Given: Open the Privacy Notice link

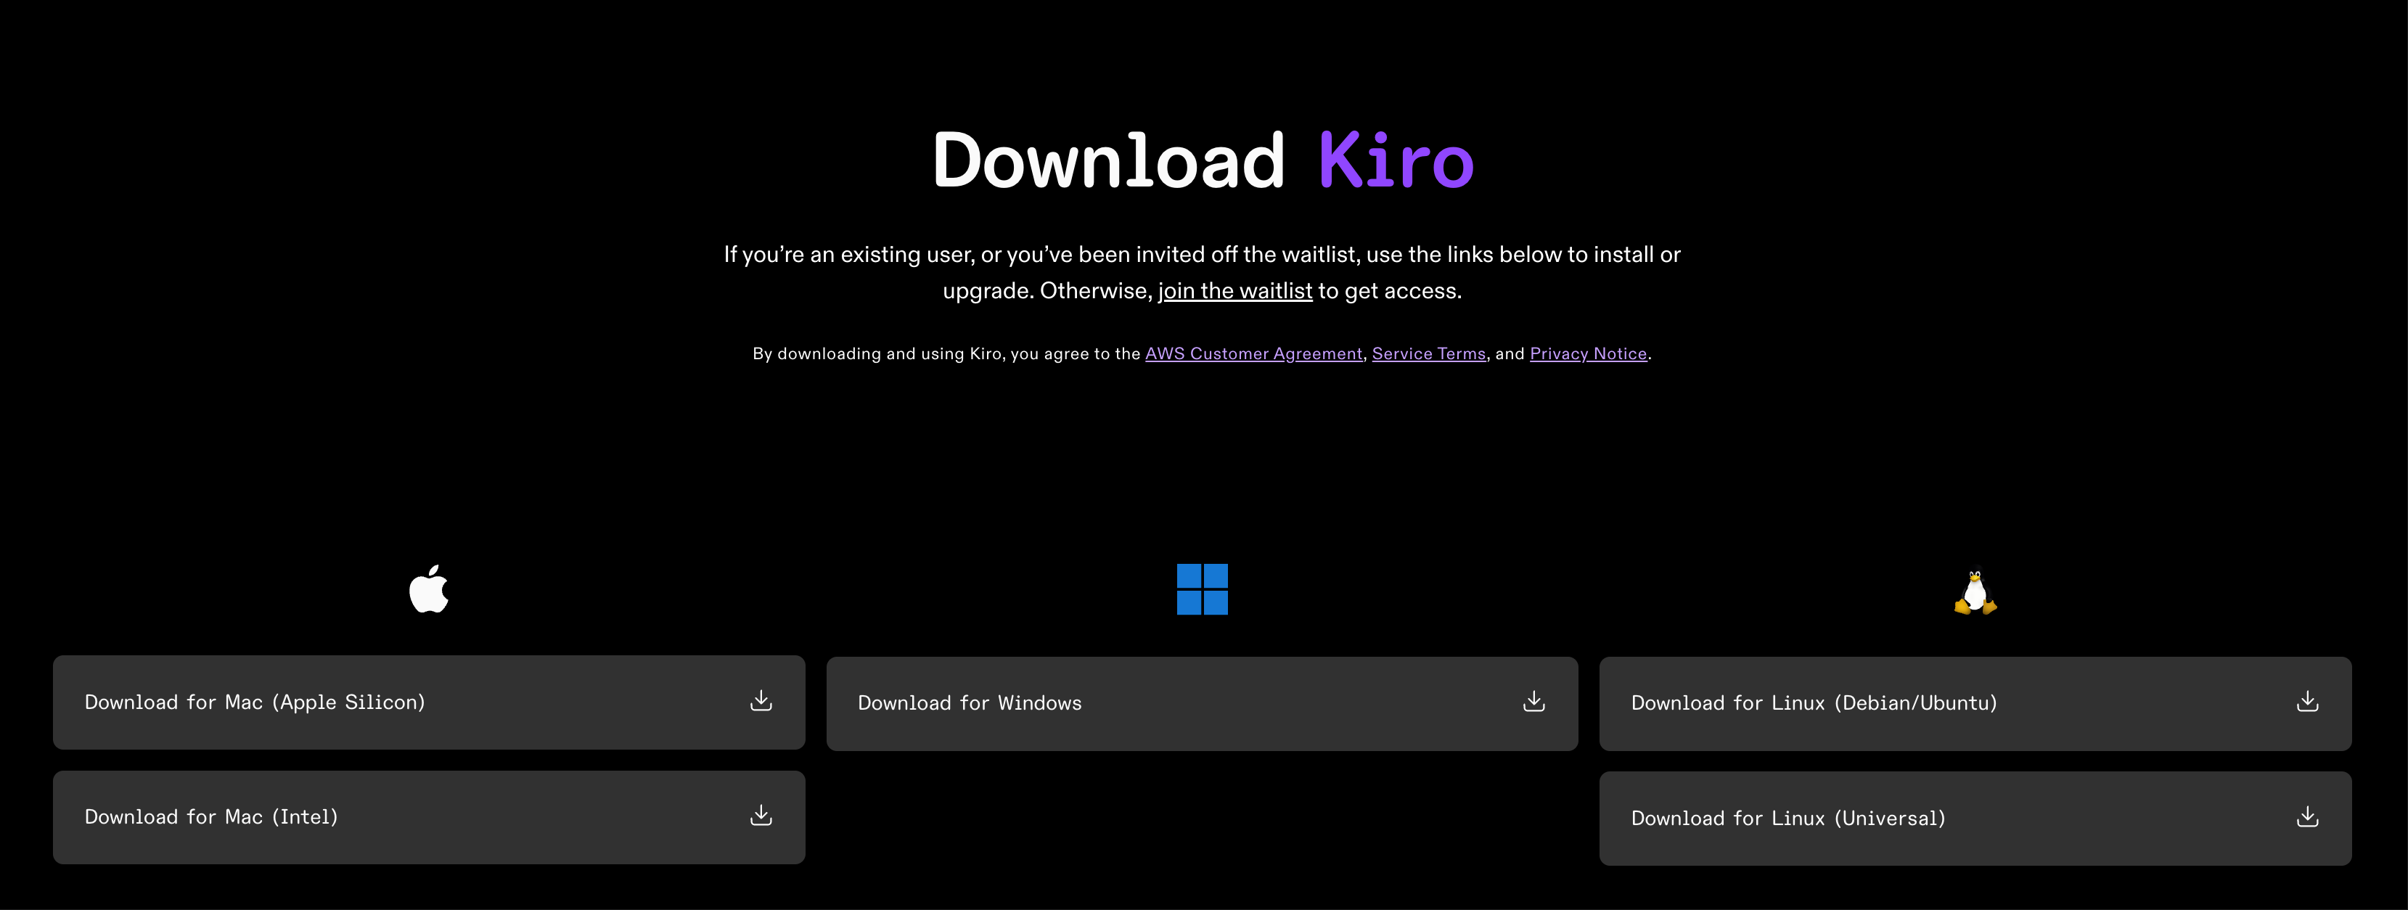Looking at the screenshot, I should click(1588, 353).
